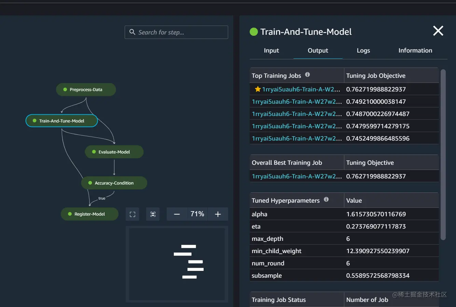Click the true label on condition edge
Screen dimensions: 456x307
[x=102, y=198]
